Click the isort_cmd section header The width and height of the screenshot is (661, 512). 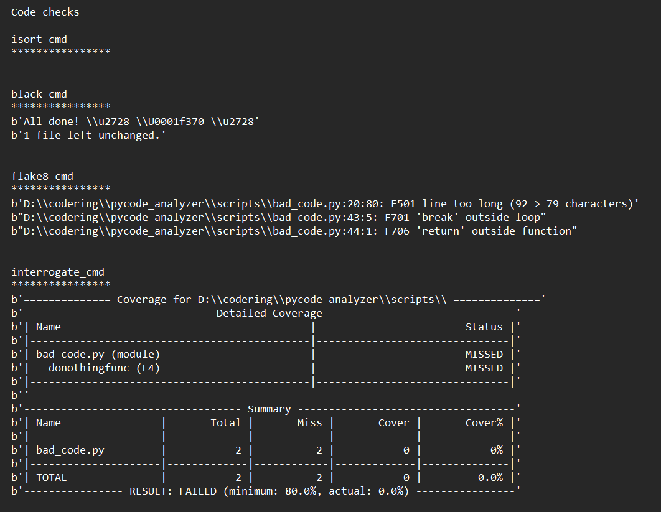tap(39, 39)
